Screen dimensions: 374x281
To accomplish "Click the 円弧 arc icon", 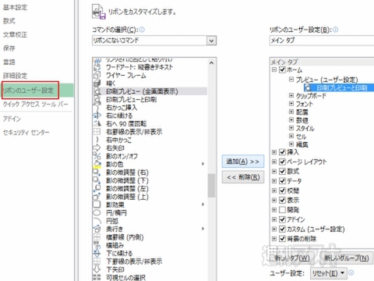I will tap(97, 221).
